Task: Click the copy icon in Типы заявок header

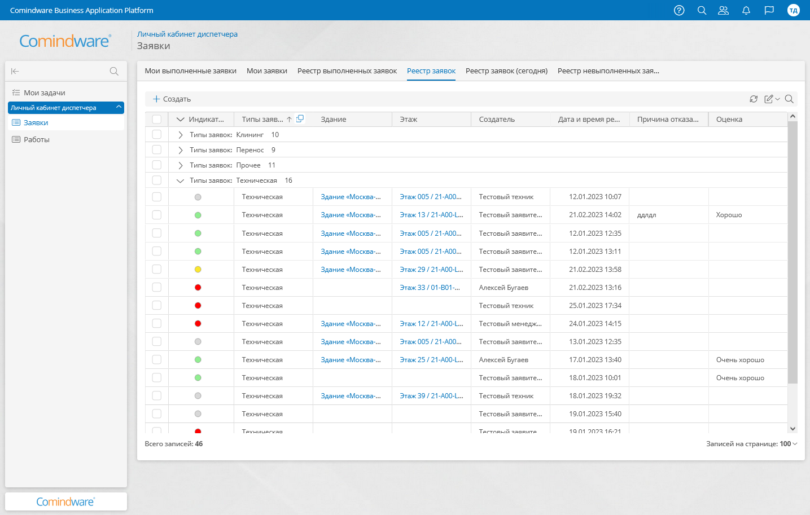Action: click(x=300, y=118)
